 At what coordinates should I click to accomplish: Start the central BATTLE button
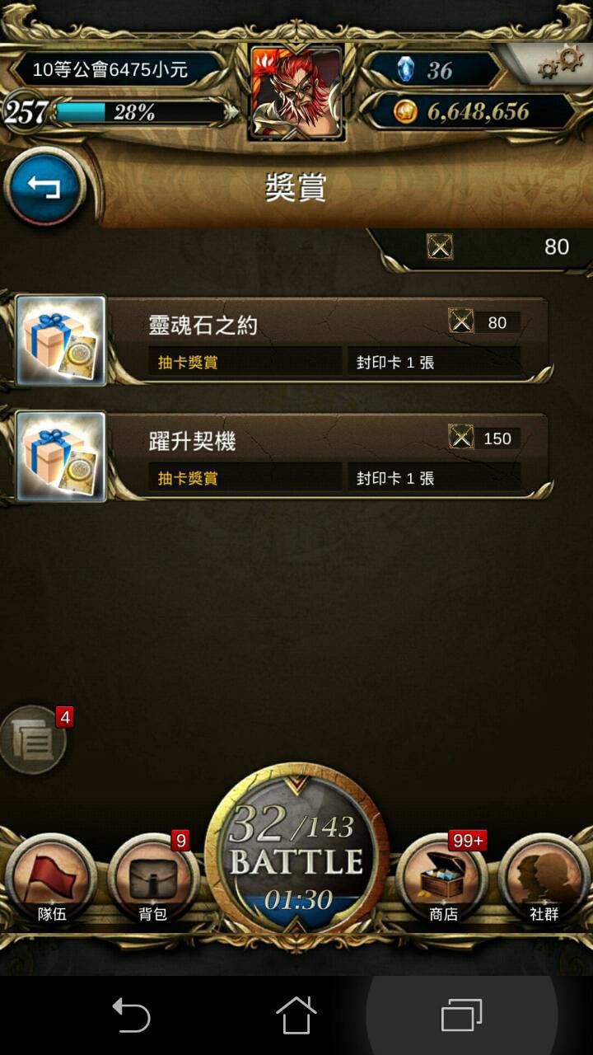(x=296, y=857)
